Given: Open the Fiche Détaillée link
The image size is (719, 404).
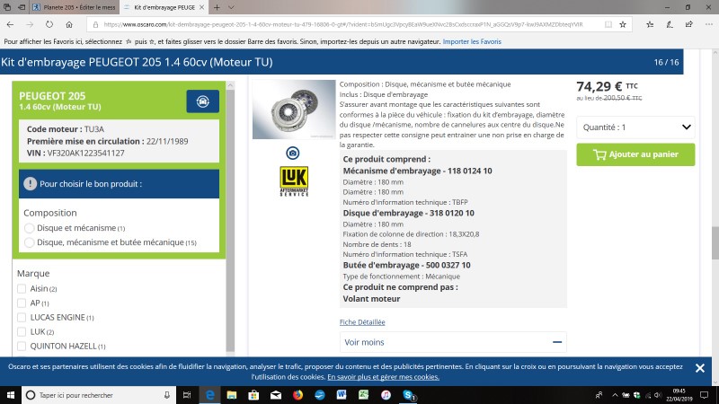Looking at the screenshot, I should 362,322.
